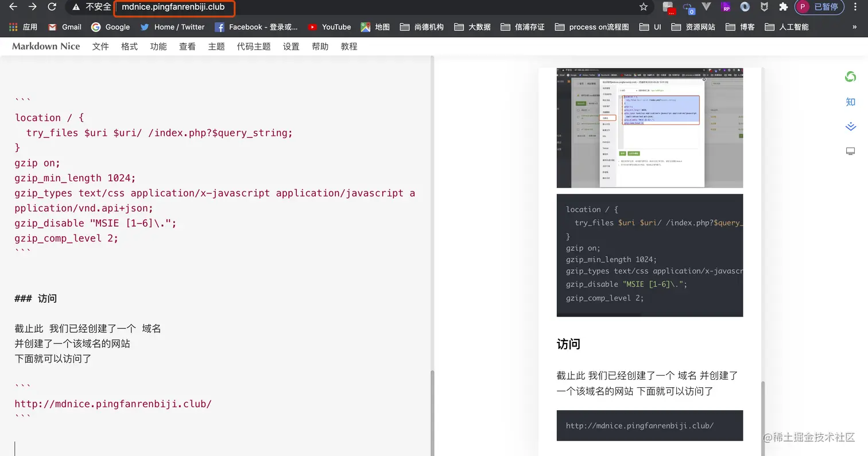Show hidden bookmarks with the » chevron

tap(855, 27)
